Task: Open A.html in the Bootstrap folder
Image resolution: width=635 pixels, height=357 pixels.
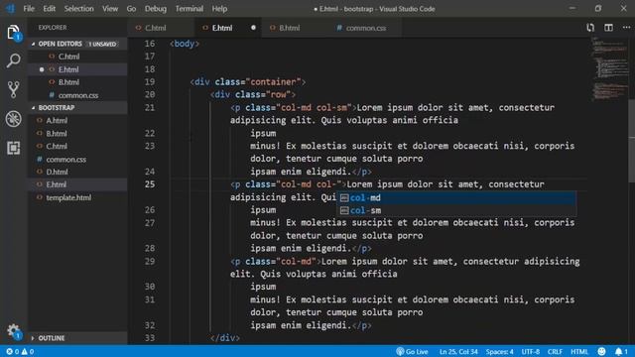Action: 77,121
